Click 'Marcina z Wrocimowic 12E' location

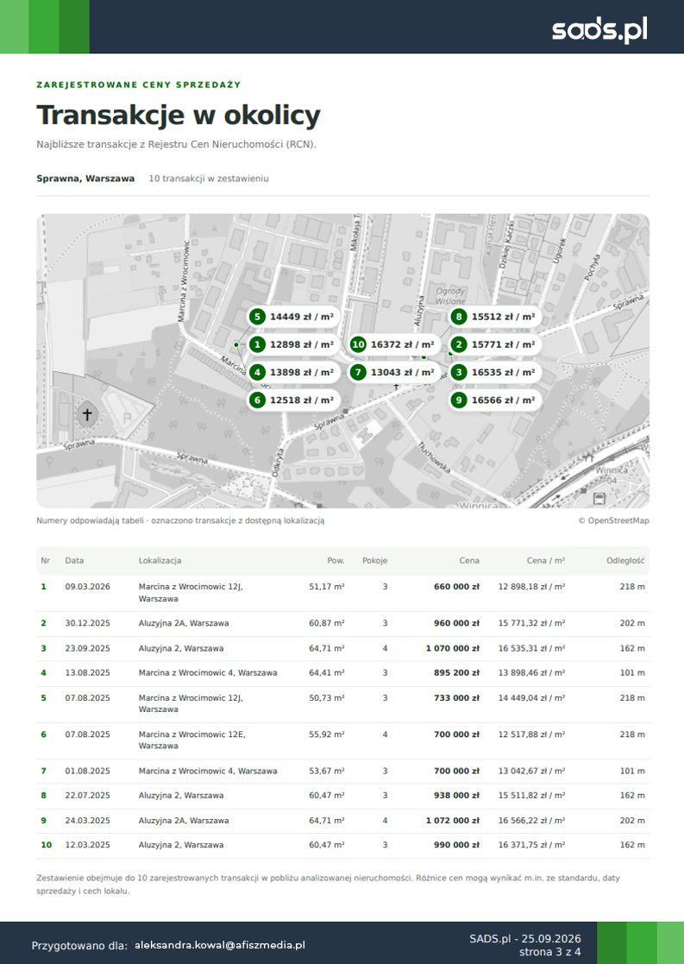(191, 740)
